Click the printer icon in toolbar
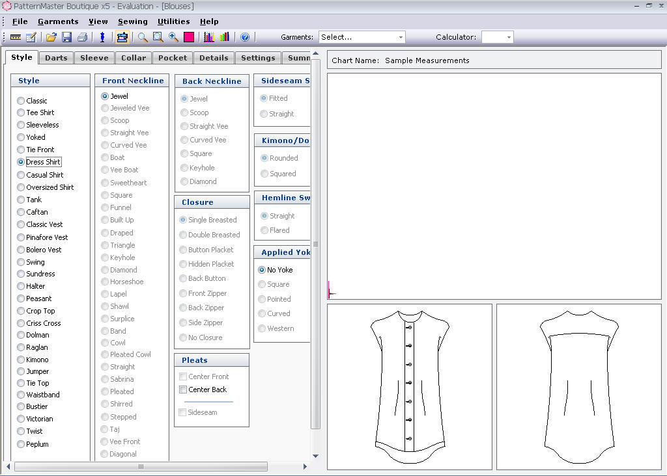The image size is (667, 476). coord(83,37)
